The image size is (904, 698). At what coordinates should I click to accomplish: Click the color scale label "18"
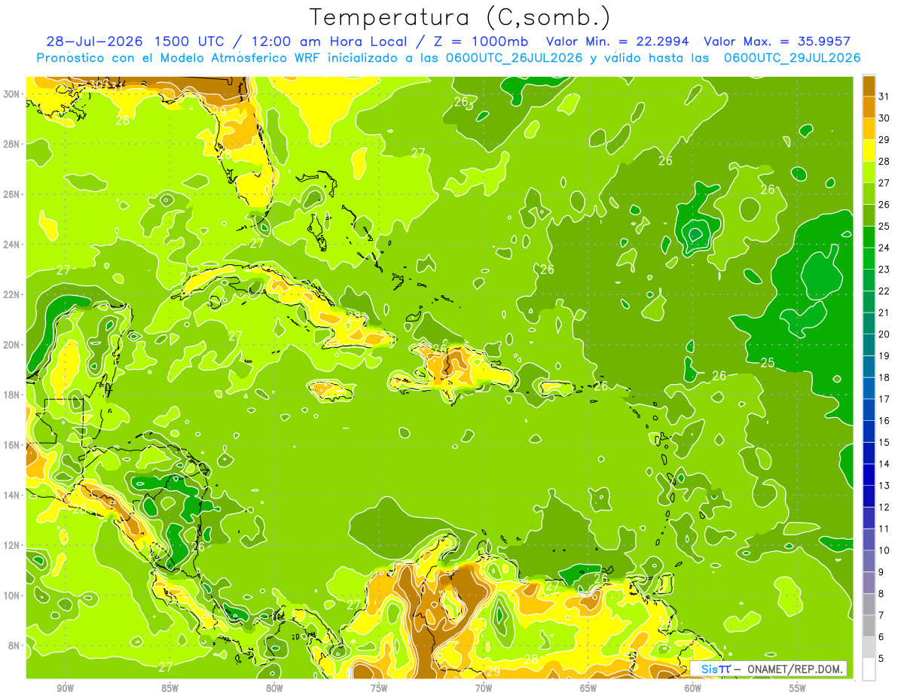coord(884,377)
